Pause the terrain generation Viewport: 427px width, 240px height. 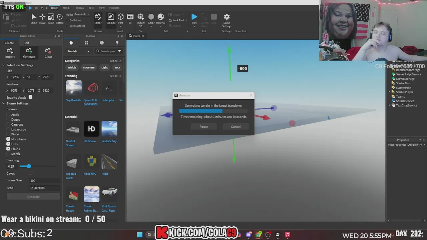pyautogui.click(x=204, y=127)
